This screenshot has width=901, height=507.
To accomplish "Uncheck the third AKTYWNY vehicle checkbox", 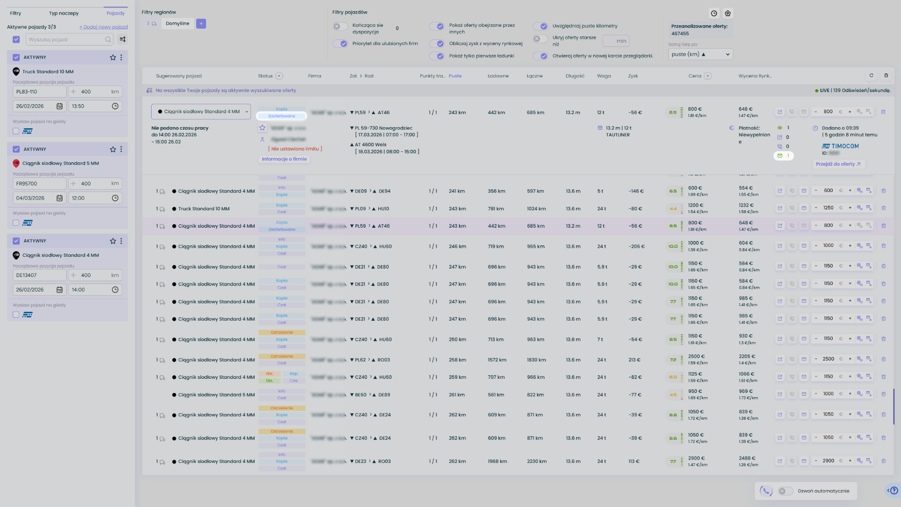I will click(16, 241).
